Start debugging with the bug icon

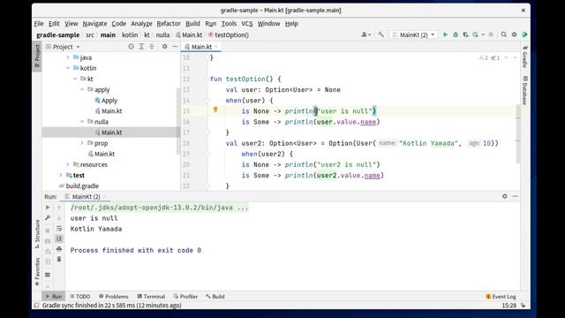pos(456,34)
